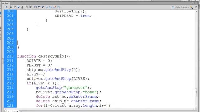The width and height of the screenshot is (200, 112).
Task: Apply line comment icon
Action: (x=51, y=7)
